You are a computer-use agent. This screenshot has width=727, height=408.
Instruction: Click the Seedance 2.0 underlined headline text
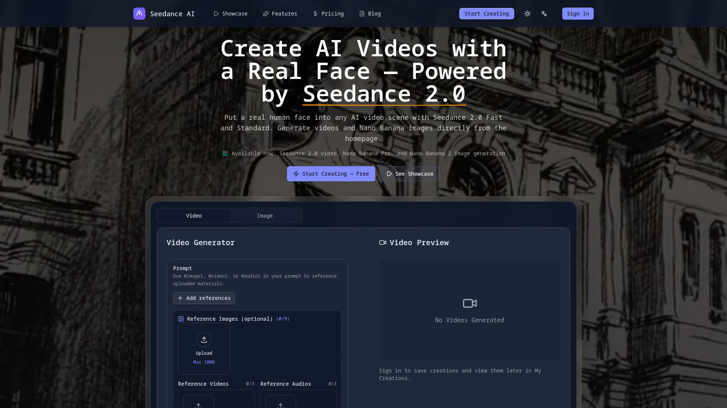tap(384, 94)
